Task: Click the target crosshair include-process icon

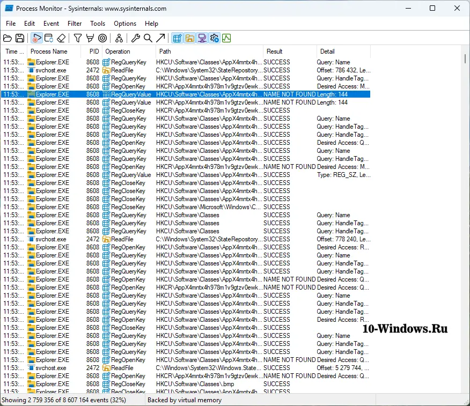Action: 102,39
